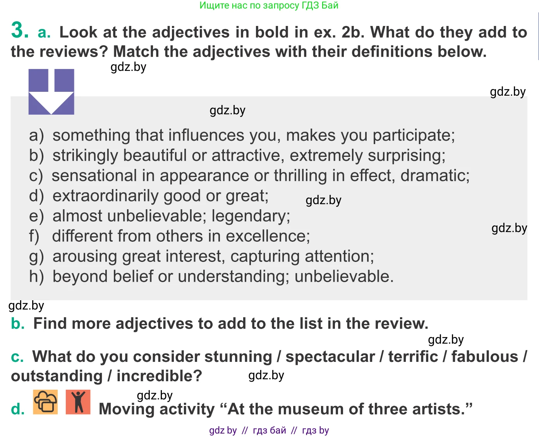This screenshot has height=437, width=539.
Task: Click the large green exercise number 3
Action: point(19,30)
